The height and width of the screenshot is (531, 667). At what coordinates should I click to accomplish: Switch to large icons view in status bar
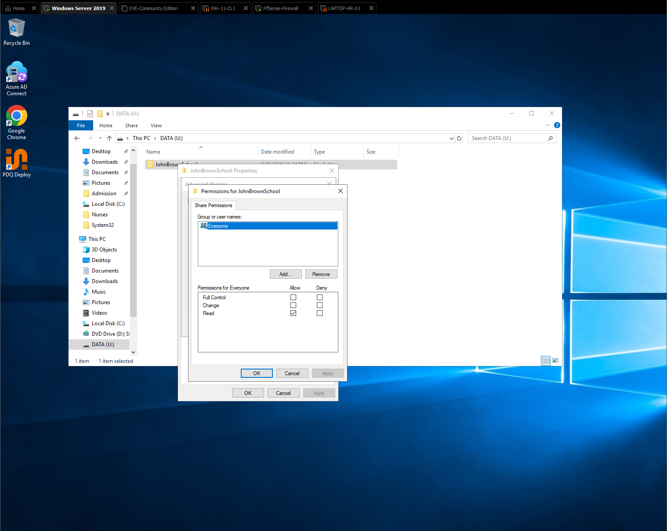(x=555, y=361)
